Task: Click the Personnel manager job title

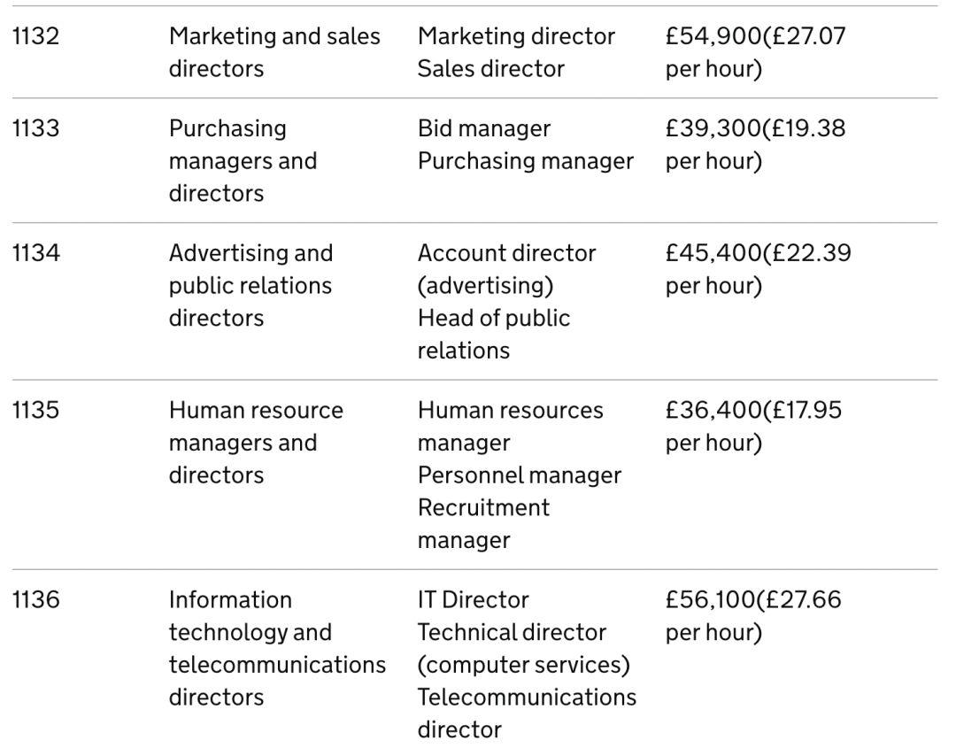Action: pos(519,475)
